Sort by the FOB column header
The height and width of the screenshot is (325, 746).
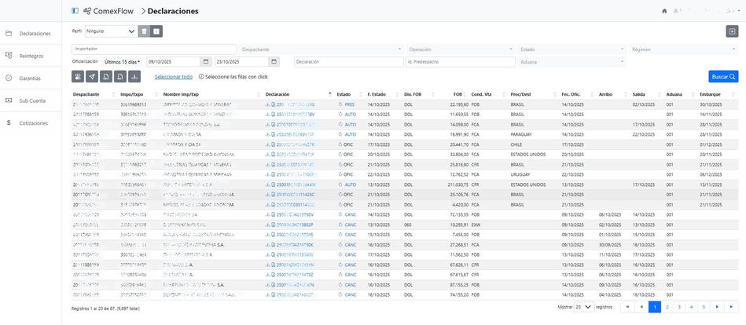pos(458,94)
